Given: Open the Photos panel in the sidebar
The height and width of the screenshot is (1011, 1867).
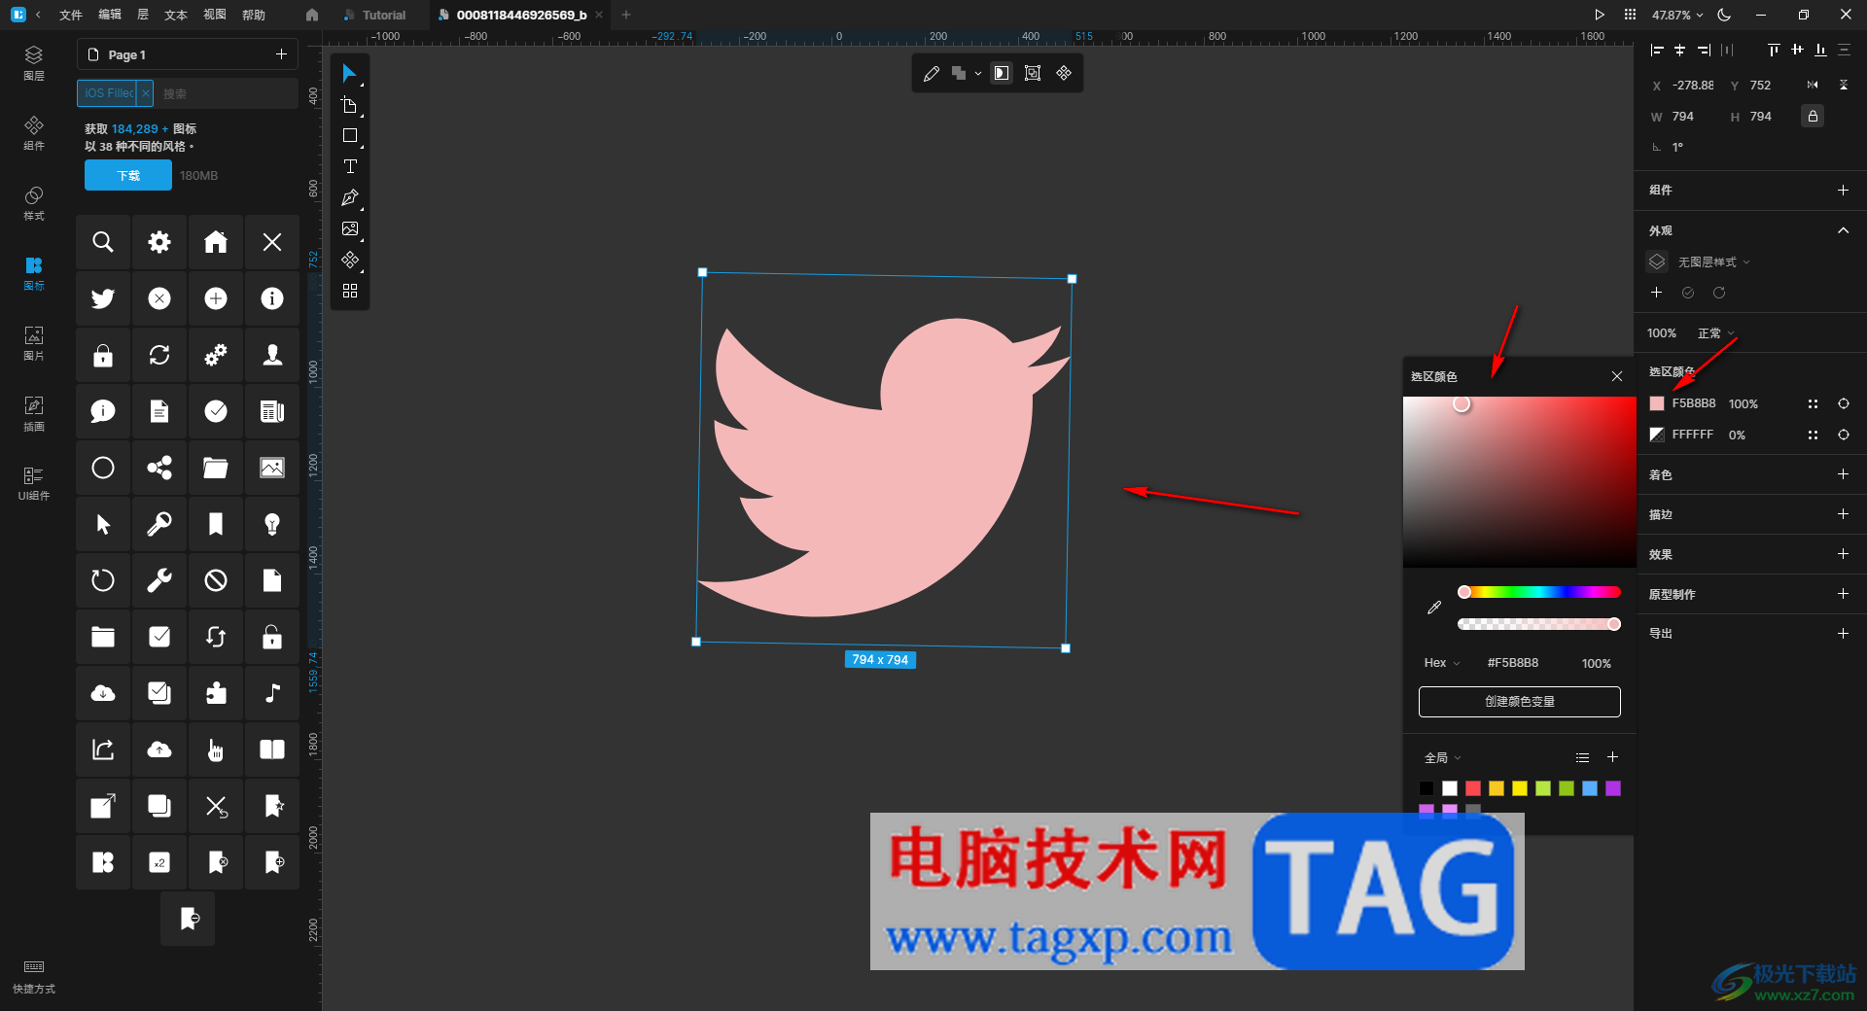Looking at the screenshot, I should [34, 342].
